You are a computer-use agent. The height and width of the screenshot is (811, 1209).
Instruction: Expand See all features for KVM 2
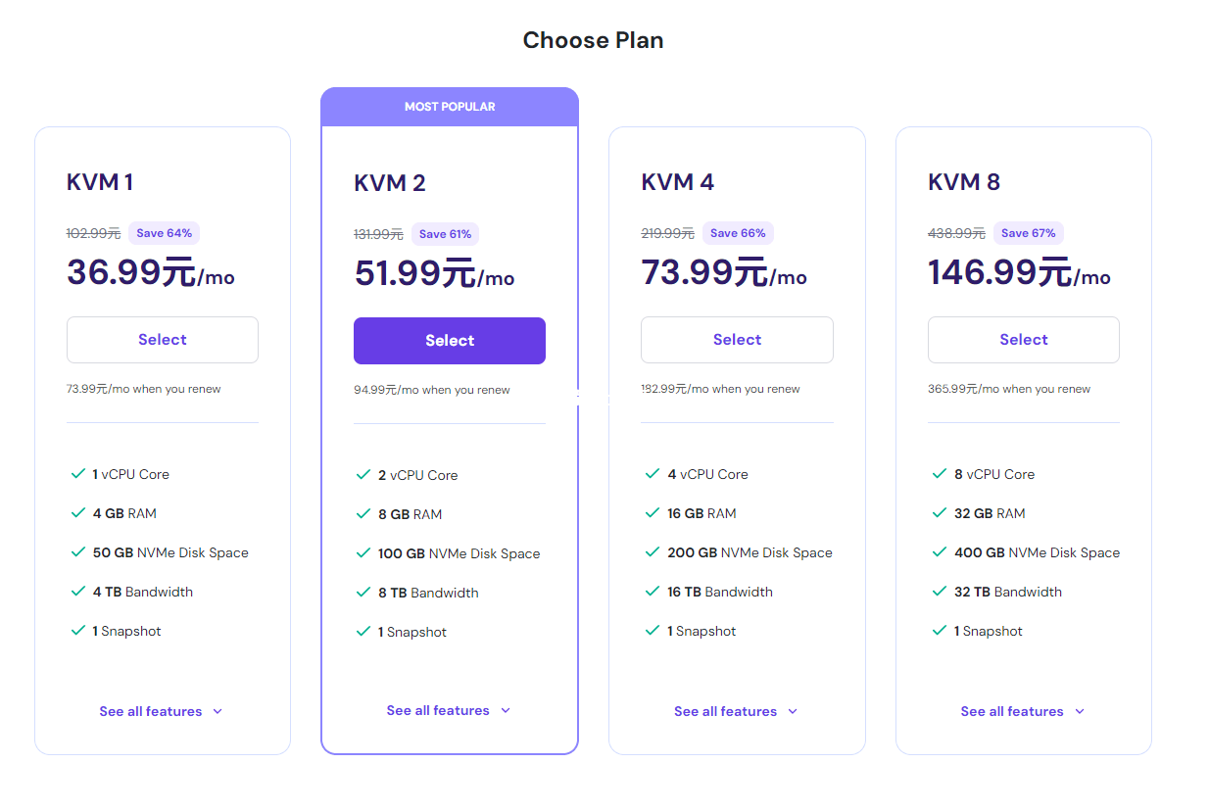[449, 710]
